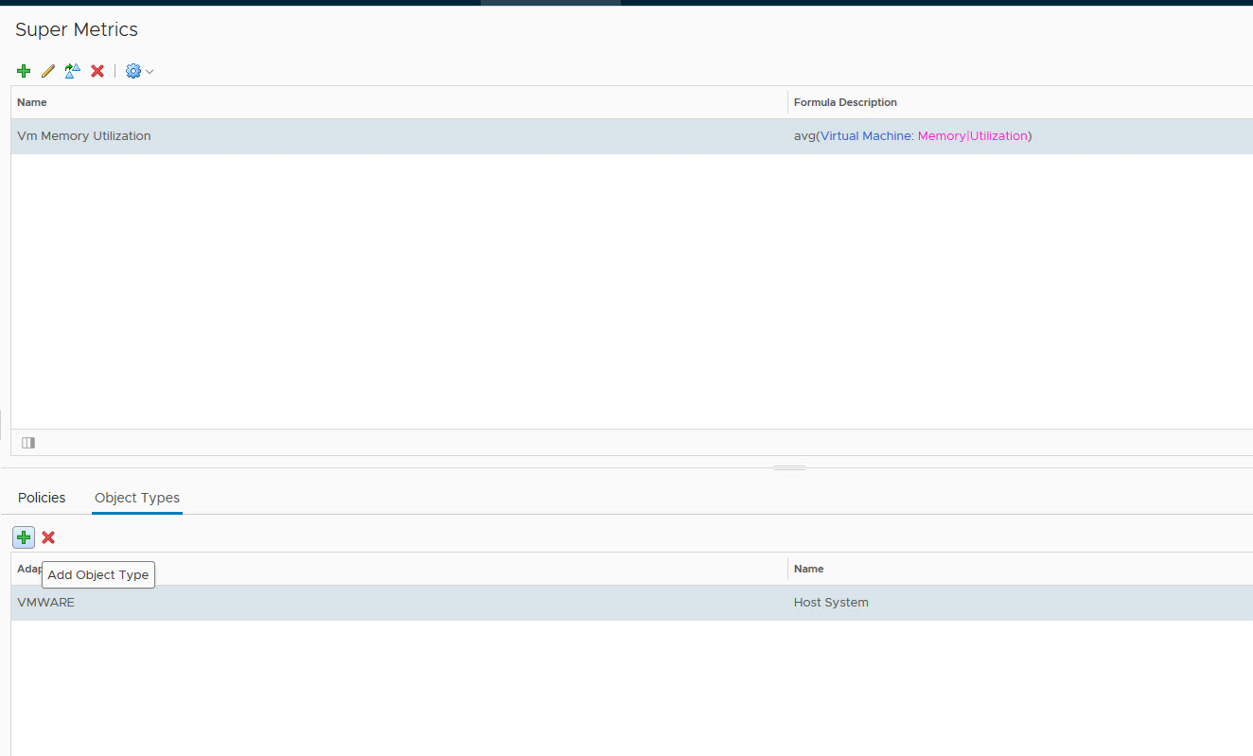
Task: Sort by Name in the object types grid
Action: coord(808,569)
